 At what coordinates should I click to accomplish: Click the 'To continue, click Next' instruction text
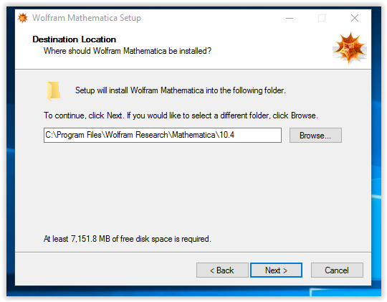click(x=181, y=115)
